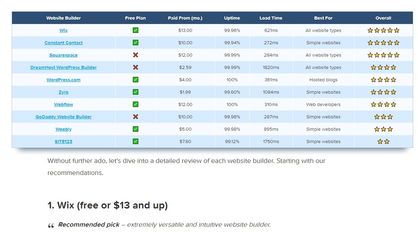
Task: Click the "Best For" column header
Action: (x=323, y=18)
